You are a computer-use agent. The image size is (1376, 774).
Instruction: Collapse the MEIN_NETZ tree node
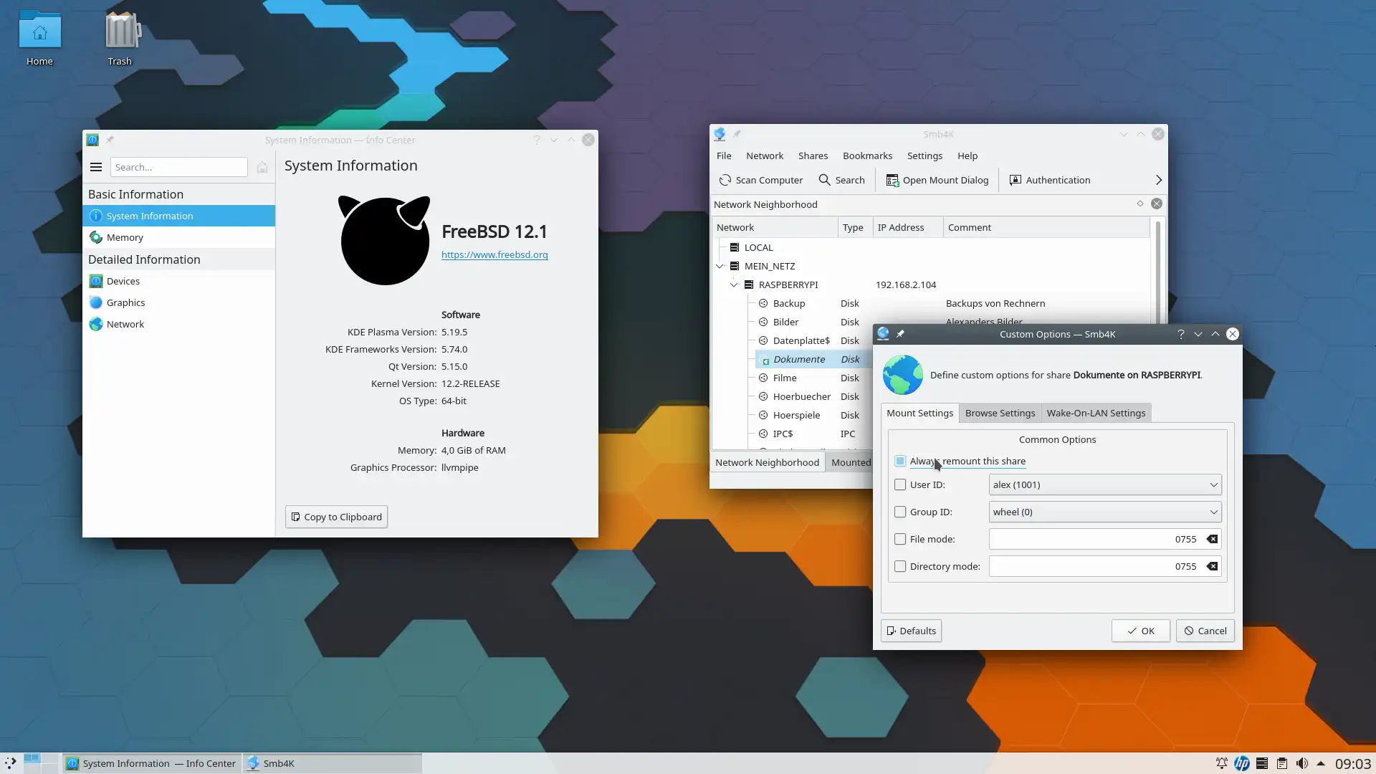720,266
